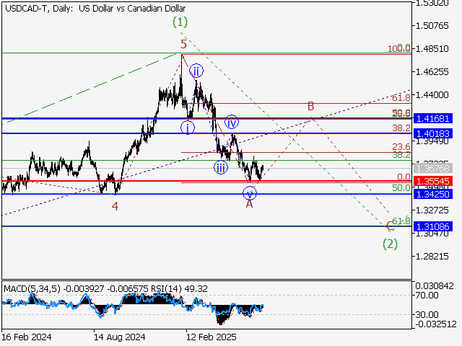Viewport: 462px width, 346px height.
Task: Click the circled wave ii marker
Action: 196,71
